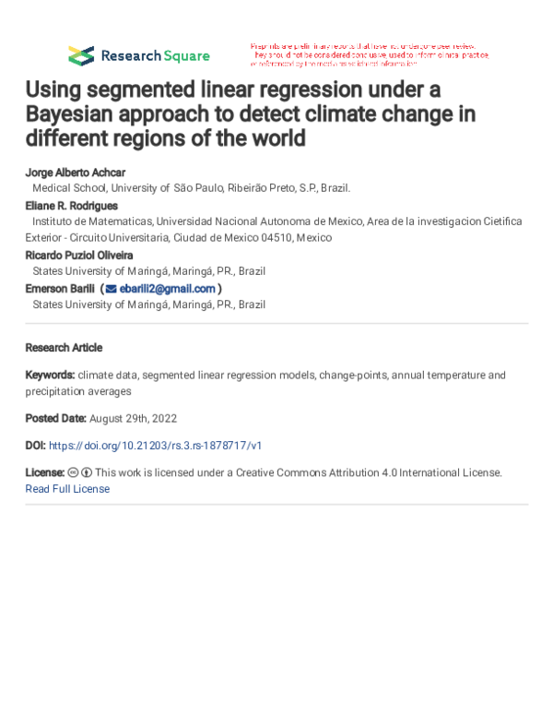Click the Research Square wordmark text
Viewport: 553px width, 716px height.
coord(155,55)
